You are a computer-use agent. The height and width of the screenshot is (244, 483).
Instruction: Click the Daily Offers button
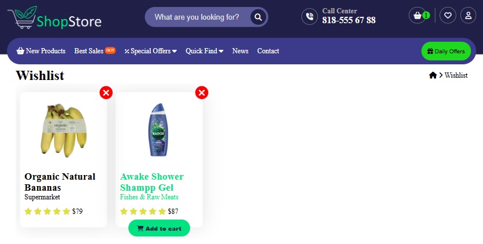446,51
